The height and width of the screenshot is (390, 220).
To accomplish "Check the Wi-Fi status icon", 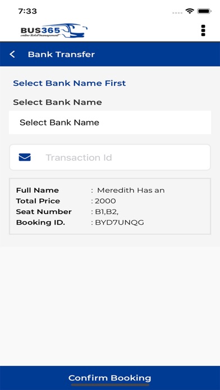I will point(190,11).
